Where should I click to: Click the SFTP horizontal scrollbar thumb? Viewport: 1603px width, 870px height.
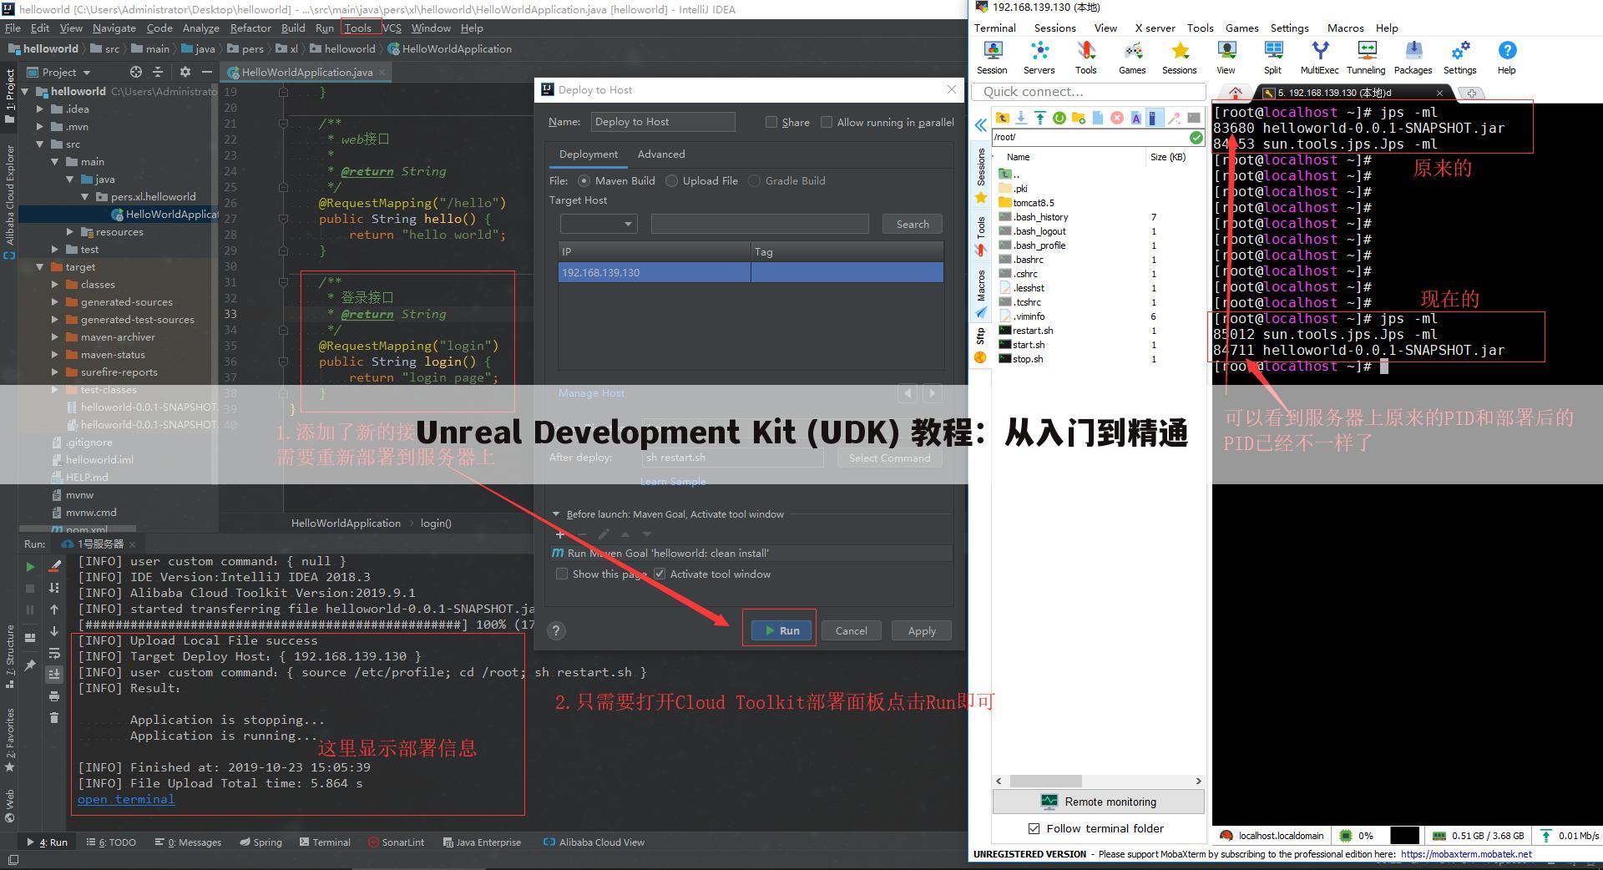1046,781
